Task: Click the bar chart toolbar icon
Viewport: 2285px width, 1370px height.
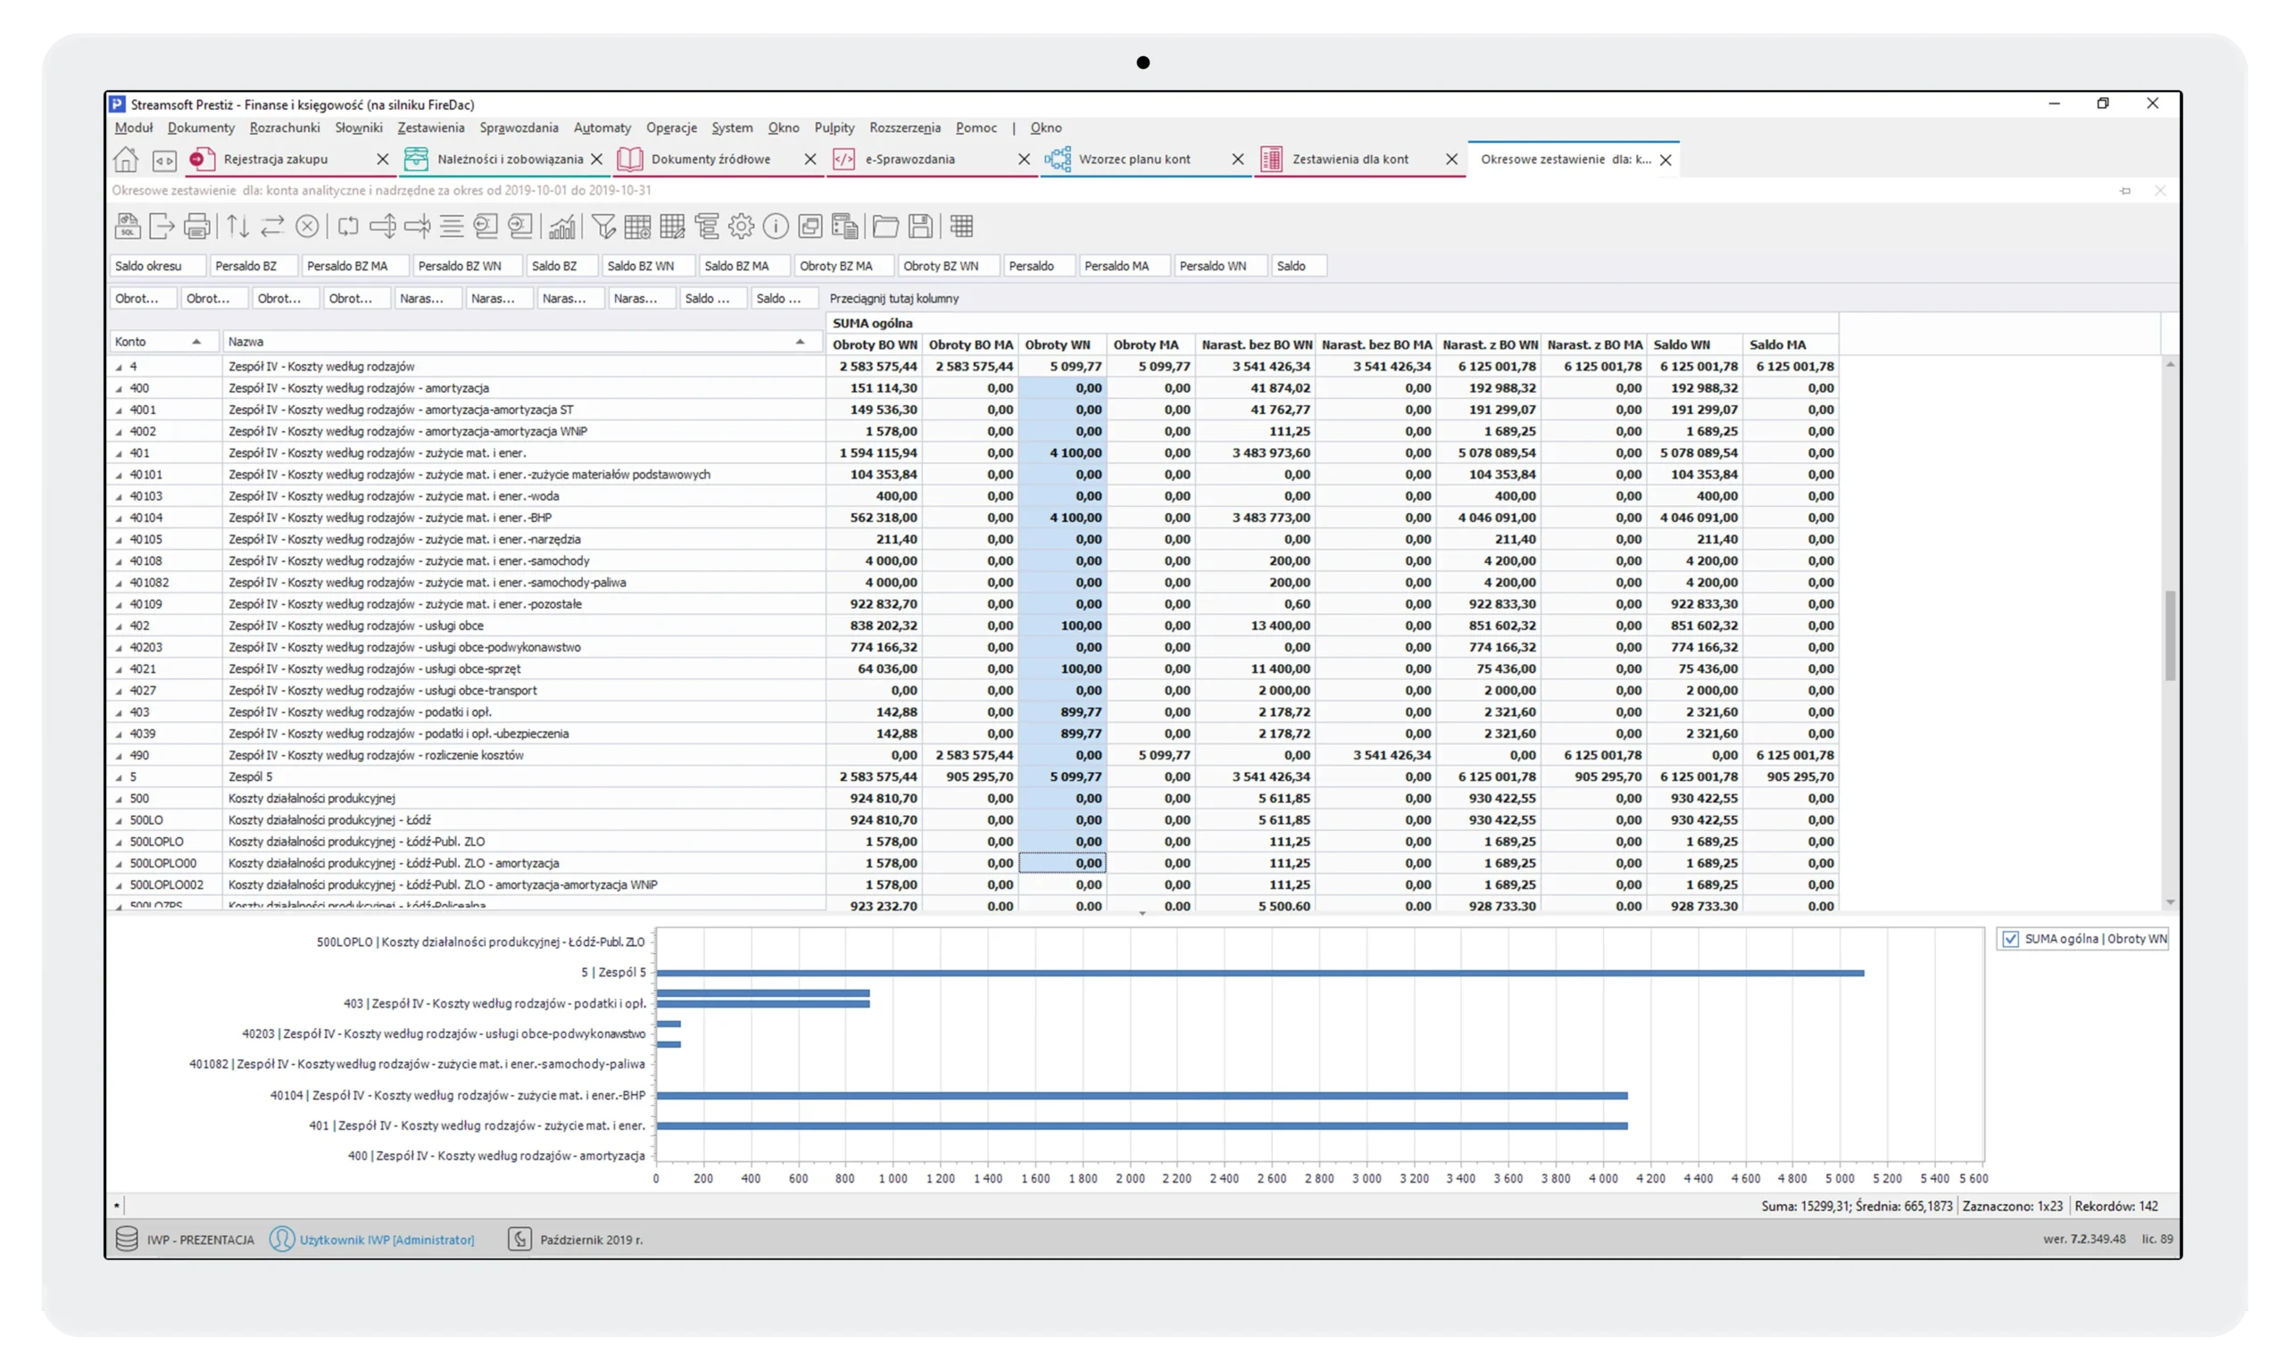Action: [x=561, y=226]
